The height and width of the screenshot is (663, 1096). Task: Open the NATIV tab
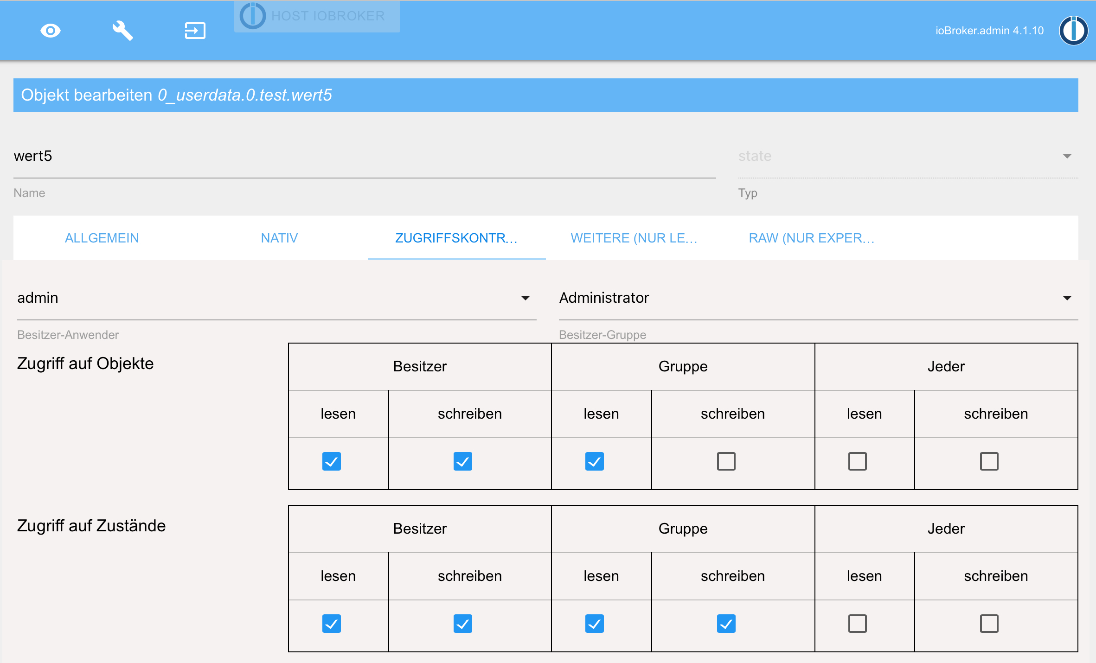[279, 238]
